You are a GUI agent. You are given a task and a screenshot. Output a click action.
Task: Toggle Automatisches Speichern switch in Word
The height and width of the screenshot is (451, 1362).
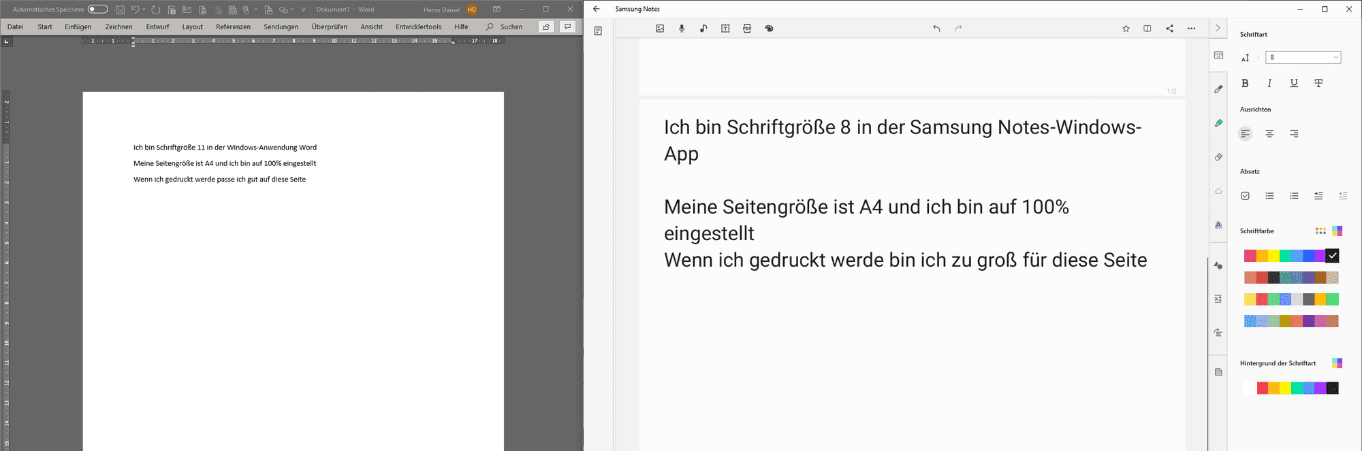coord(97,10)
